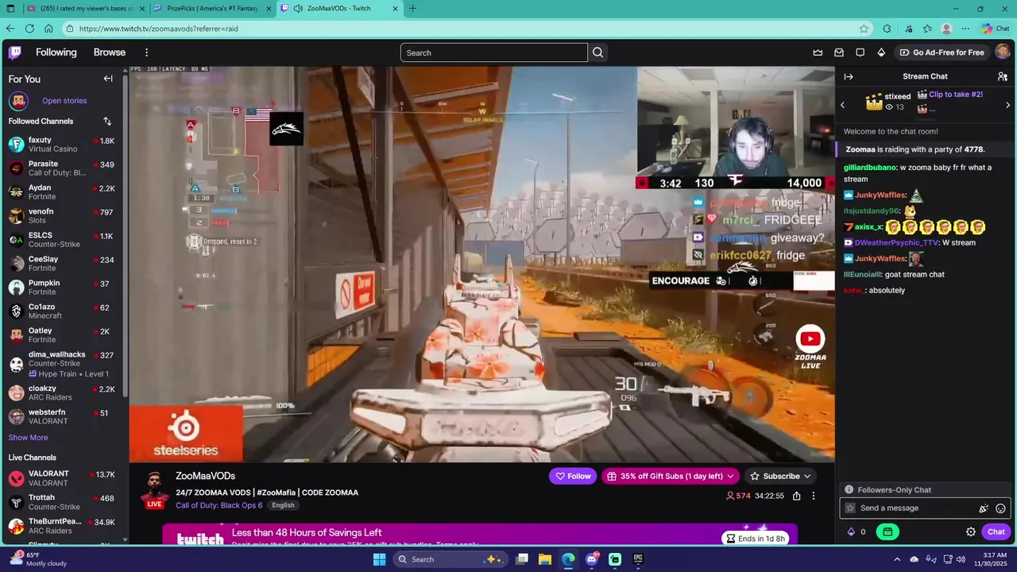Show hidden system tray icons
Viewport: 1017px width, 572px height.
point(897,559)
